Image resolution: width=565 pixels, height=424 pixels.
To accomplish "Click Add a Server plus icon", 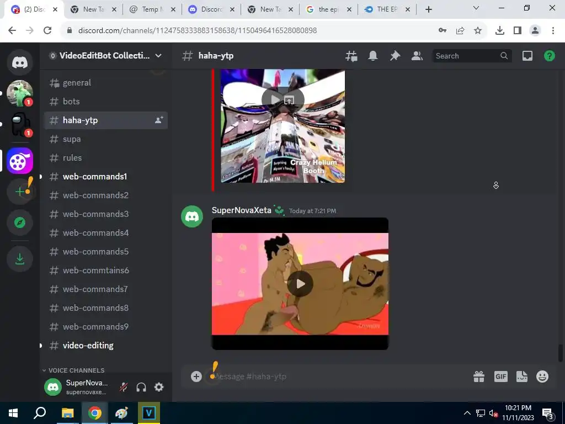I will click(20, 192).
